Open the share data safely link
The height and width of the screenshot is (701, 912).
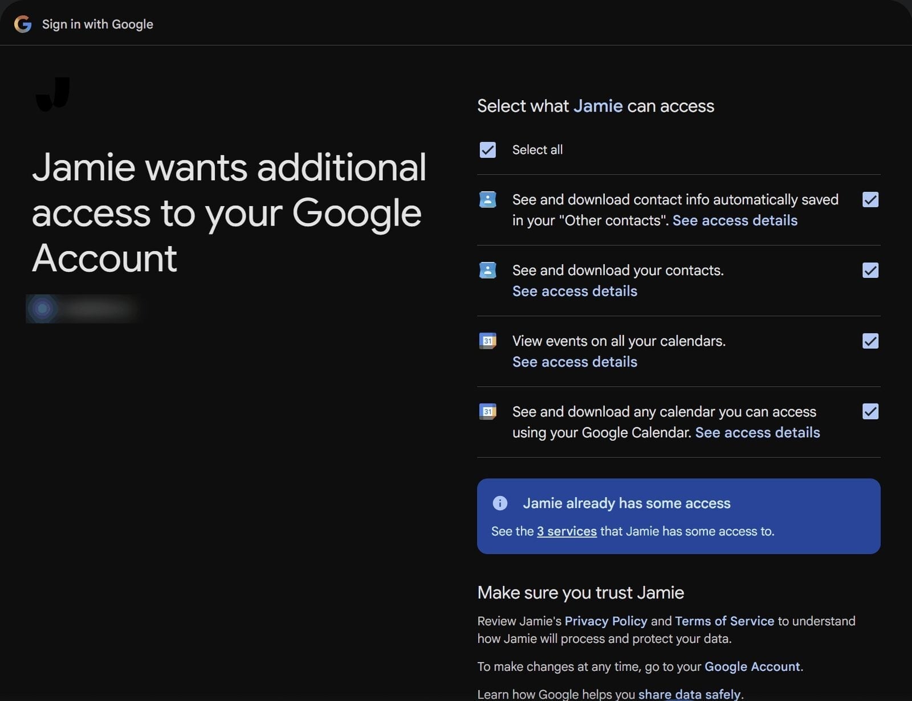pos(690,694)
